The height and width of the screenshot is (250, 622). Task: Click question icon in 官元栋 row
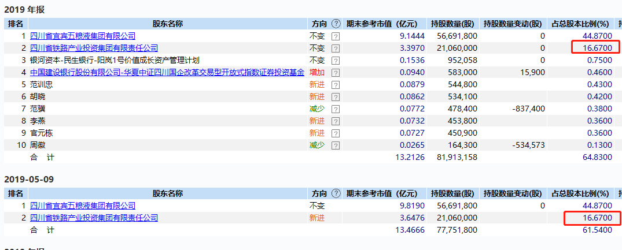click(x=336, y=133)
